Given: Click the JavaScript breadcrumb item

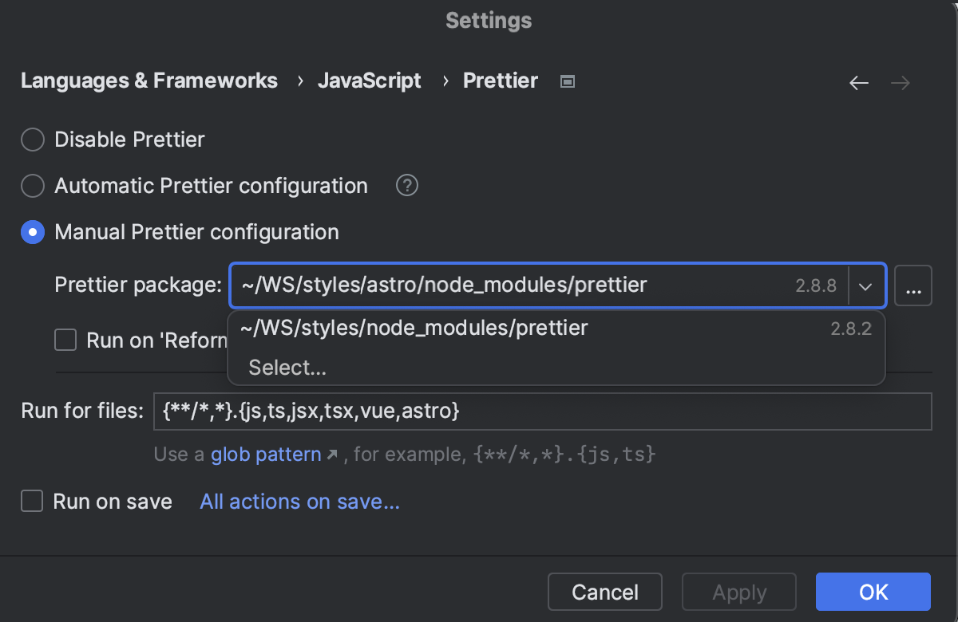Looking at the screenshot, I should coord(370,81).
